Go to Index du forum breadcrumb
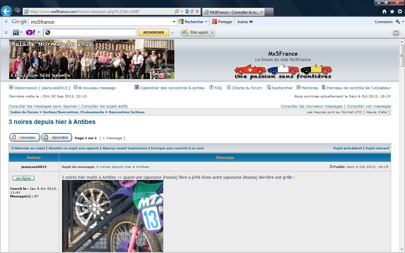Viewport: 405px width, 253px height. click(x=24, y=112)
